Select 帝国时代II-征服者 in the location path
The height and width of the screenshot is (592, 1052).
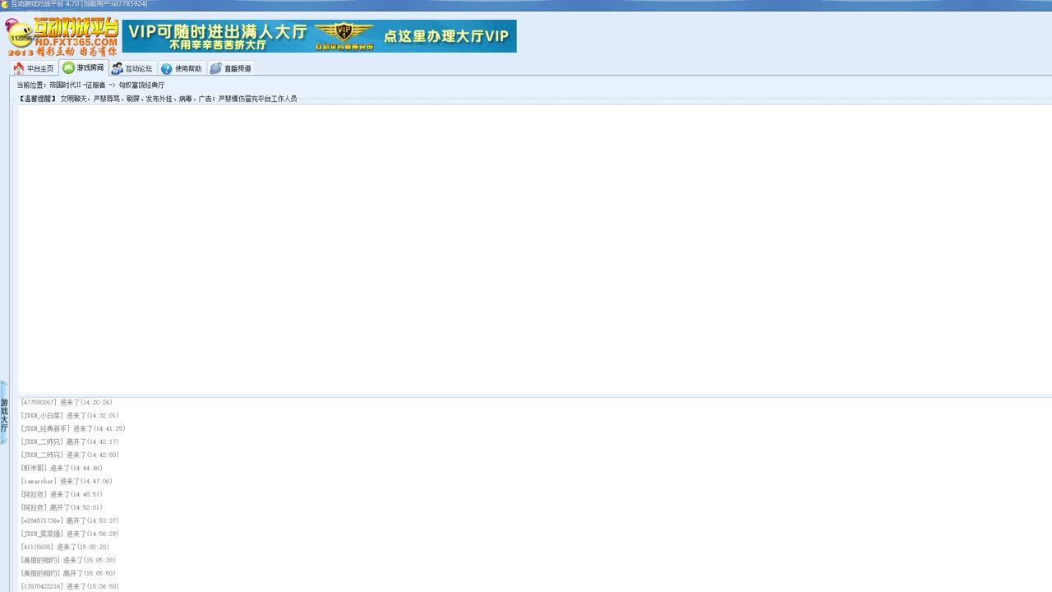coord(77,86)
